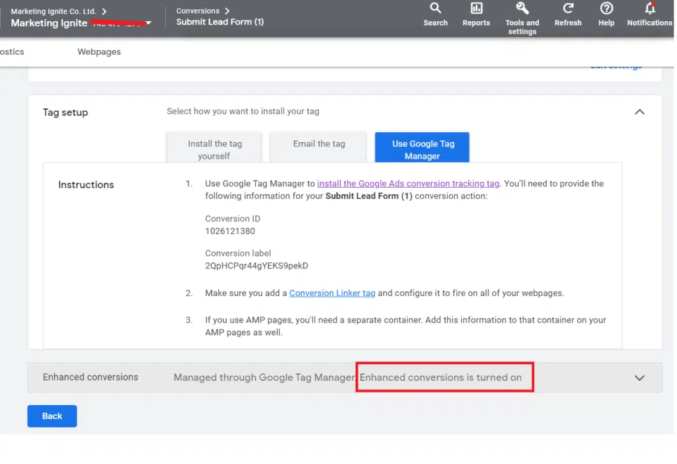The height and width of the screenshot is (464, 677).
Task: Click the Conversion ID number 1026121380
Action: (x=230, y=231)
